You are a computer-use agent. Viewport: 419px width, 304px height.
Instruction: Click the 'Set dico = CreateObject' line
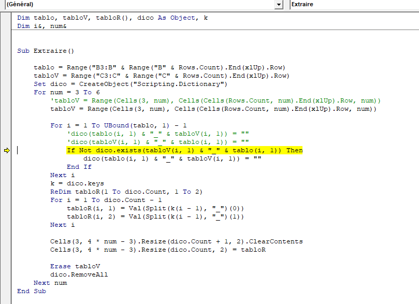[131, 84]
